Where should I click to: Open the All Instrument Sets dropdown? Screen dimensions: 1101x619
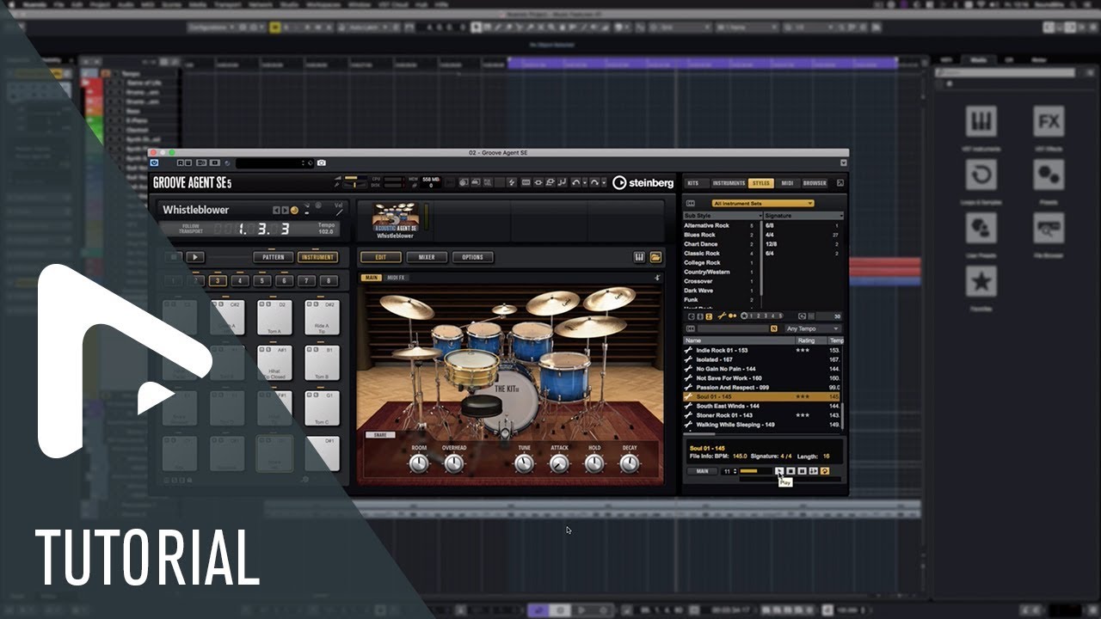(762, 204)
